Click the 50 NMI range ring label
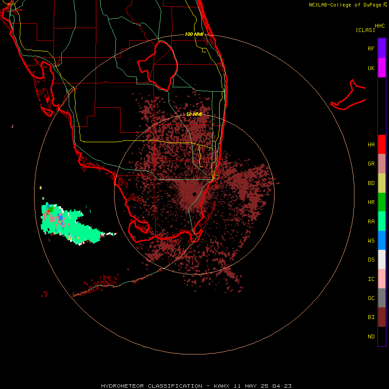Screen dimensions: 389x389 pyautogui.click(x=194, y=114)
